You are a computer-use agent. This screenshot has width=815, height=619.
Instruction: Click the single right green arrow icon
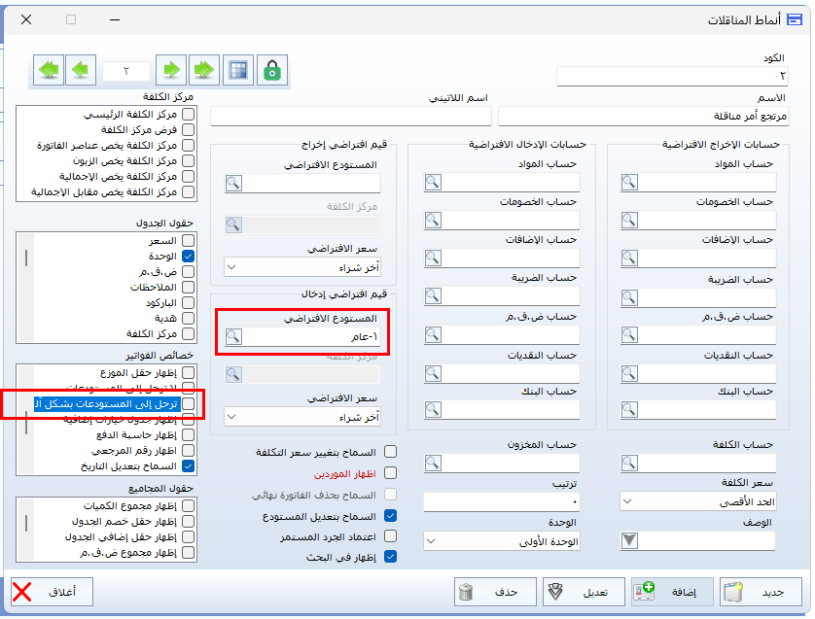tap(171, 70)
